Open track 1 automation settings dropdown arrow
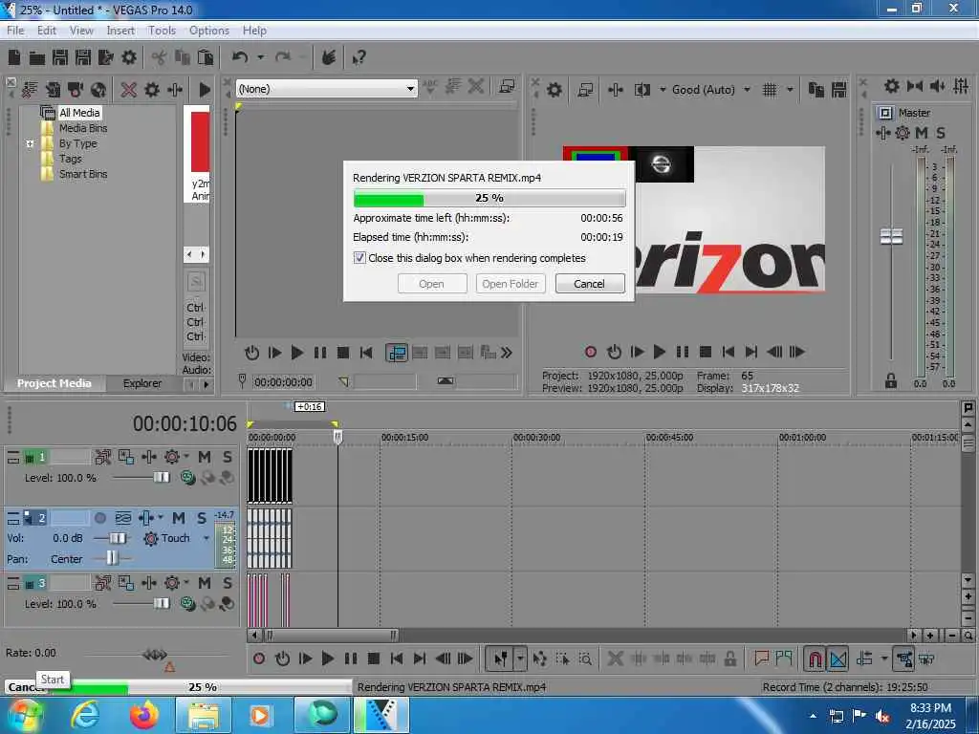Viewport: 979px width, 734px height. pyautogui.click(x=186, y=457)
